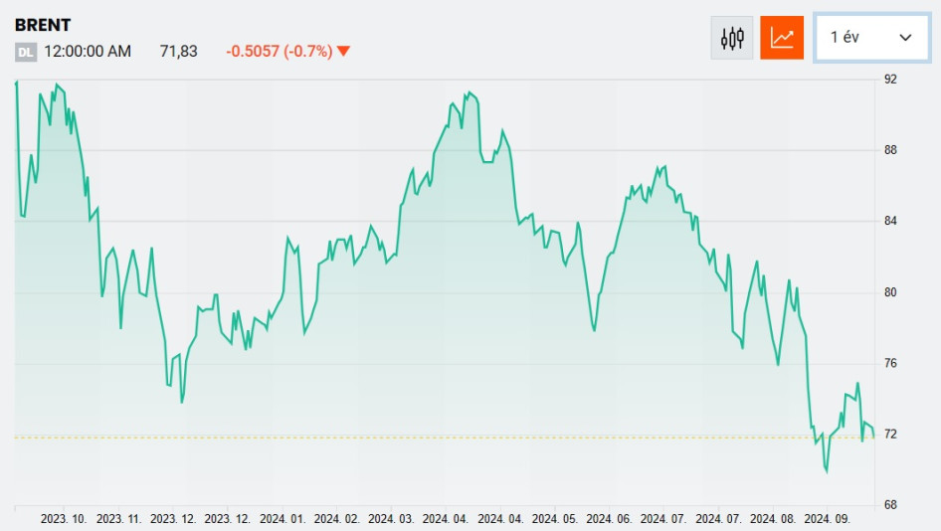The width and height of the screenshot is (941, 531).
Task: Click the 2024. 06. date label
Action: pyautogui.click(x=609, y=519)
